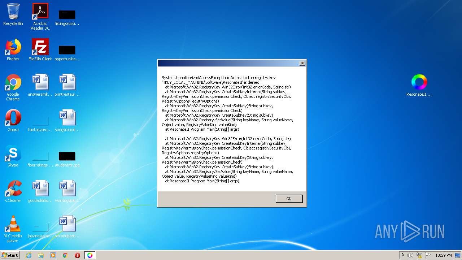
Task: Select the printrestaur Word document
Action: (x=67, y=85)
